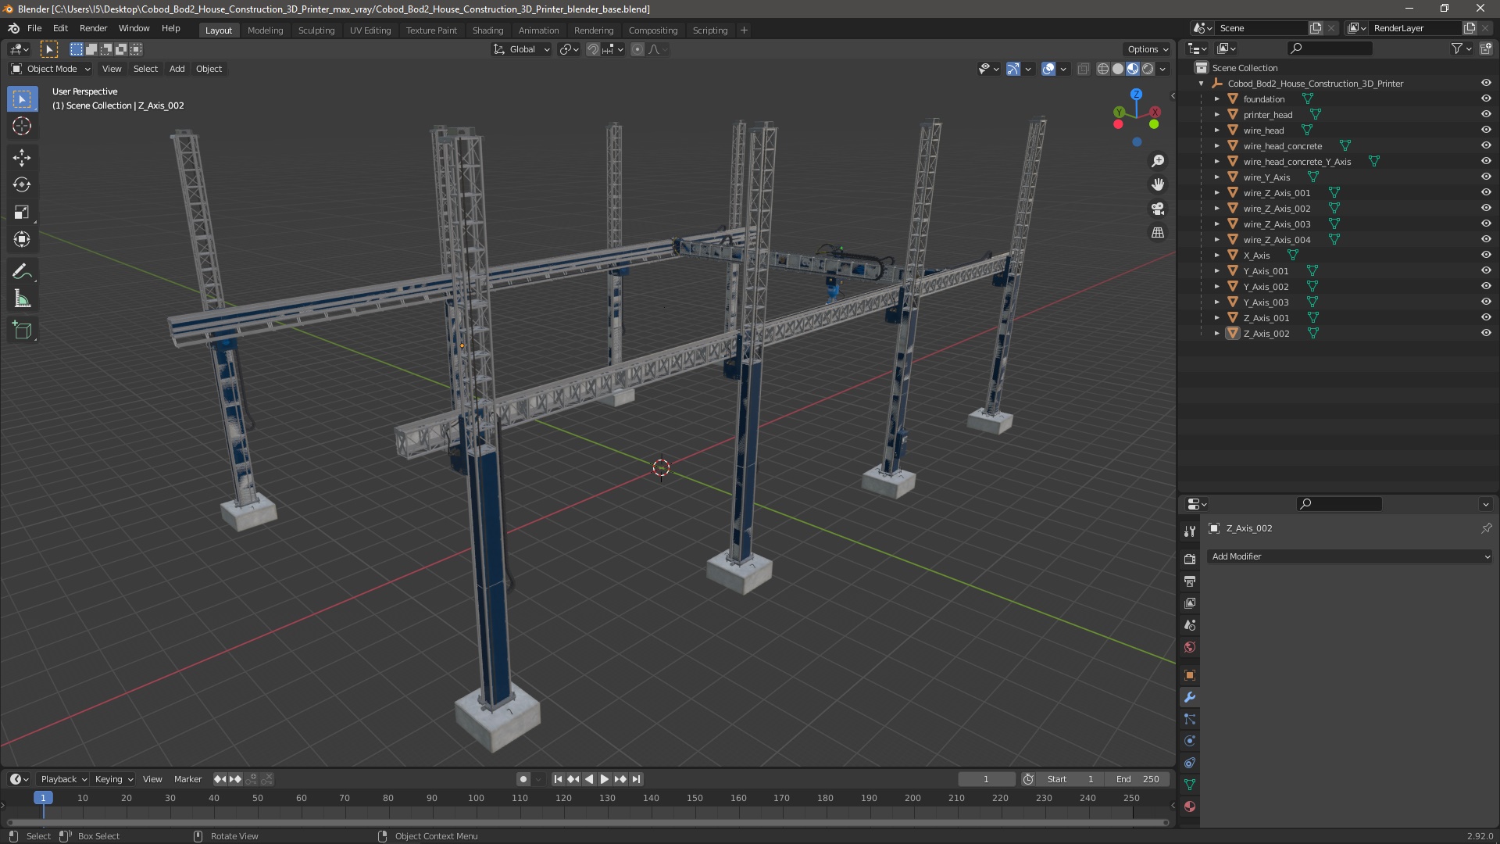Click frame 100 on the timeline
This screenshot has height=844, width=1500.
point(476,798)
